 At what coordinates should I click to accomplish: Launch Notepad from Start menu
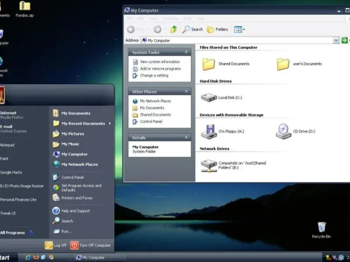[x=7, y=145]
